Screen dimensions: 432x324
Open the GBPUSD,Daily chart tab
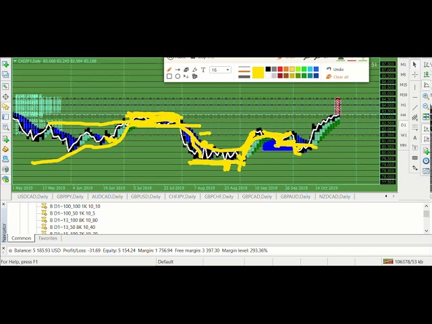pyautogui.click(x=145, y=196)
